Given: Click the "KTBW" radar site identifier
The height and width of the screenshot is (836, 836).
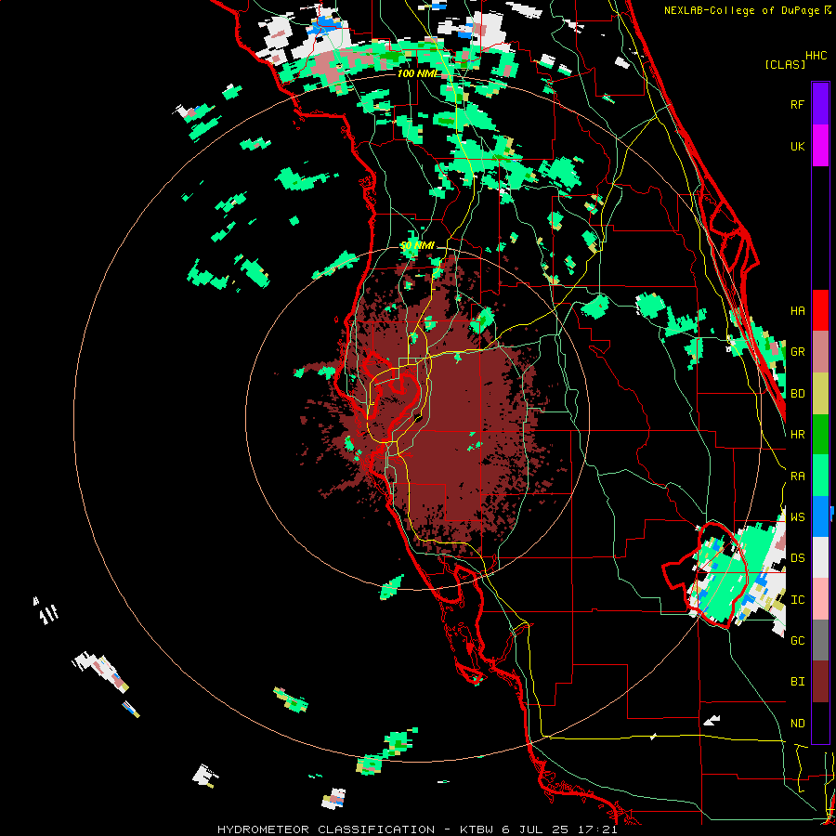Looking at the screenshot, I should click(477, 829).
